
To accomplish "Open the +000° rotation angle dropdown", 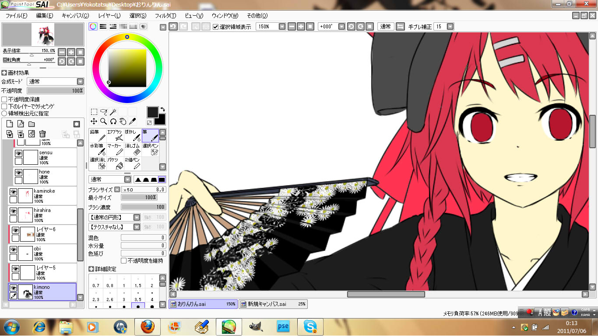I will [341, 27].
